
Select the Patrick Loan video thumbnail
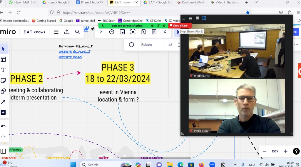[x=237, y=106]
